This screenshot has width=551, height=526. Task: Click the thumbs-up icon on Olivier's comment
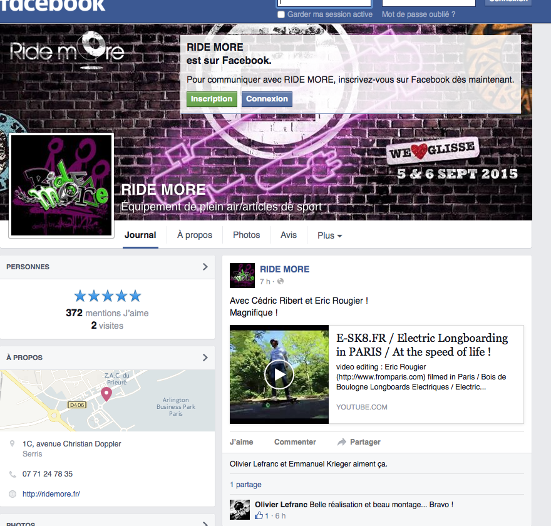259,515
